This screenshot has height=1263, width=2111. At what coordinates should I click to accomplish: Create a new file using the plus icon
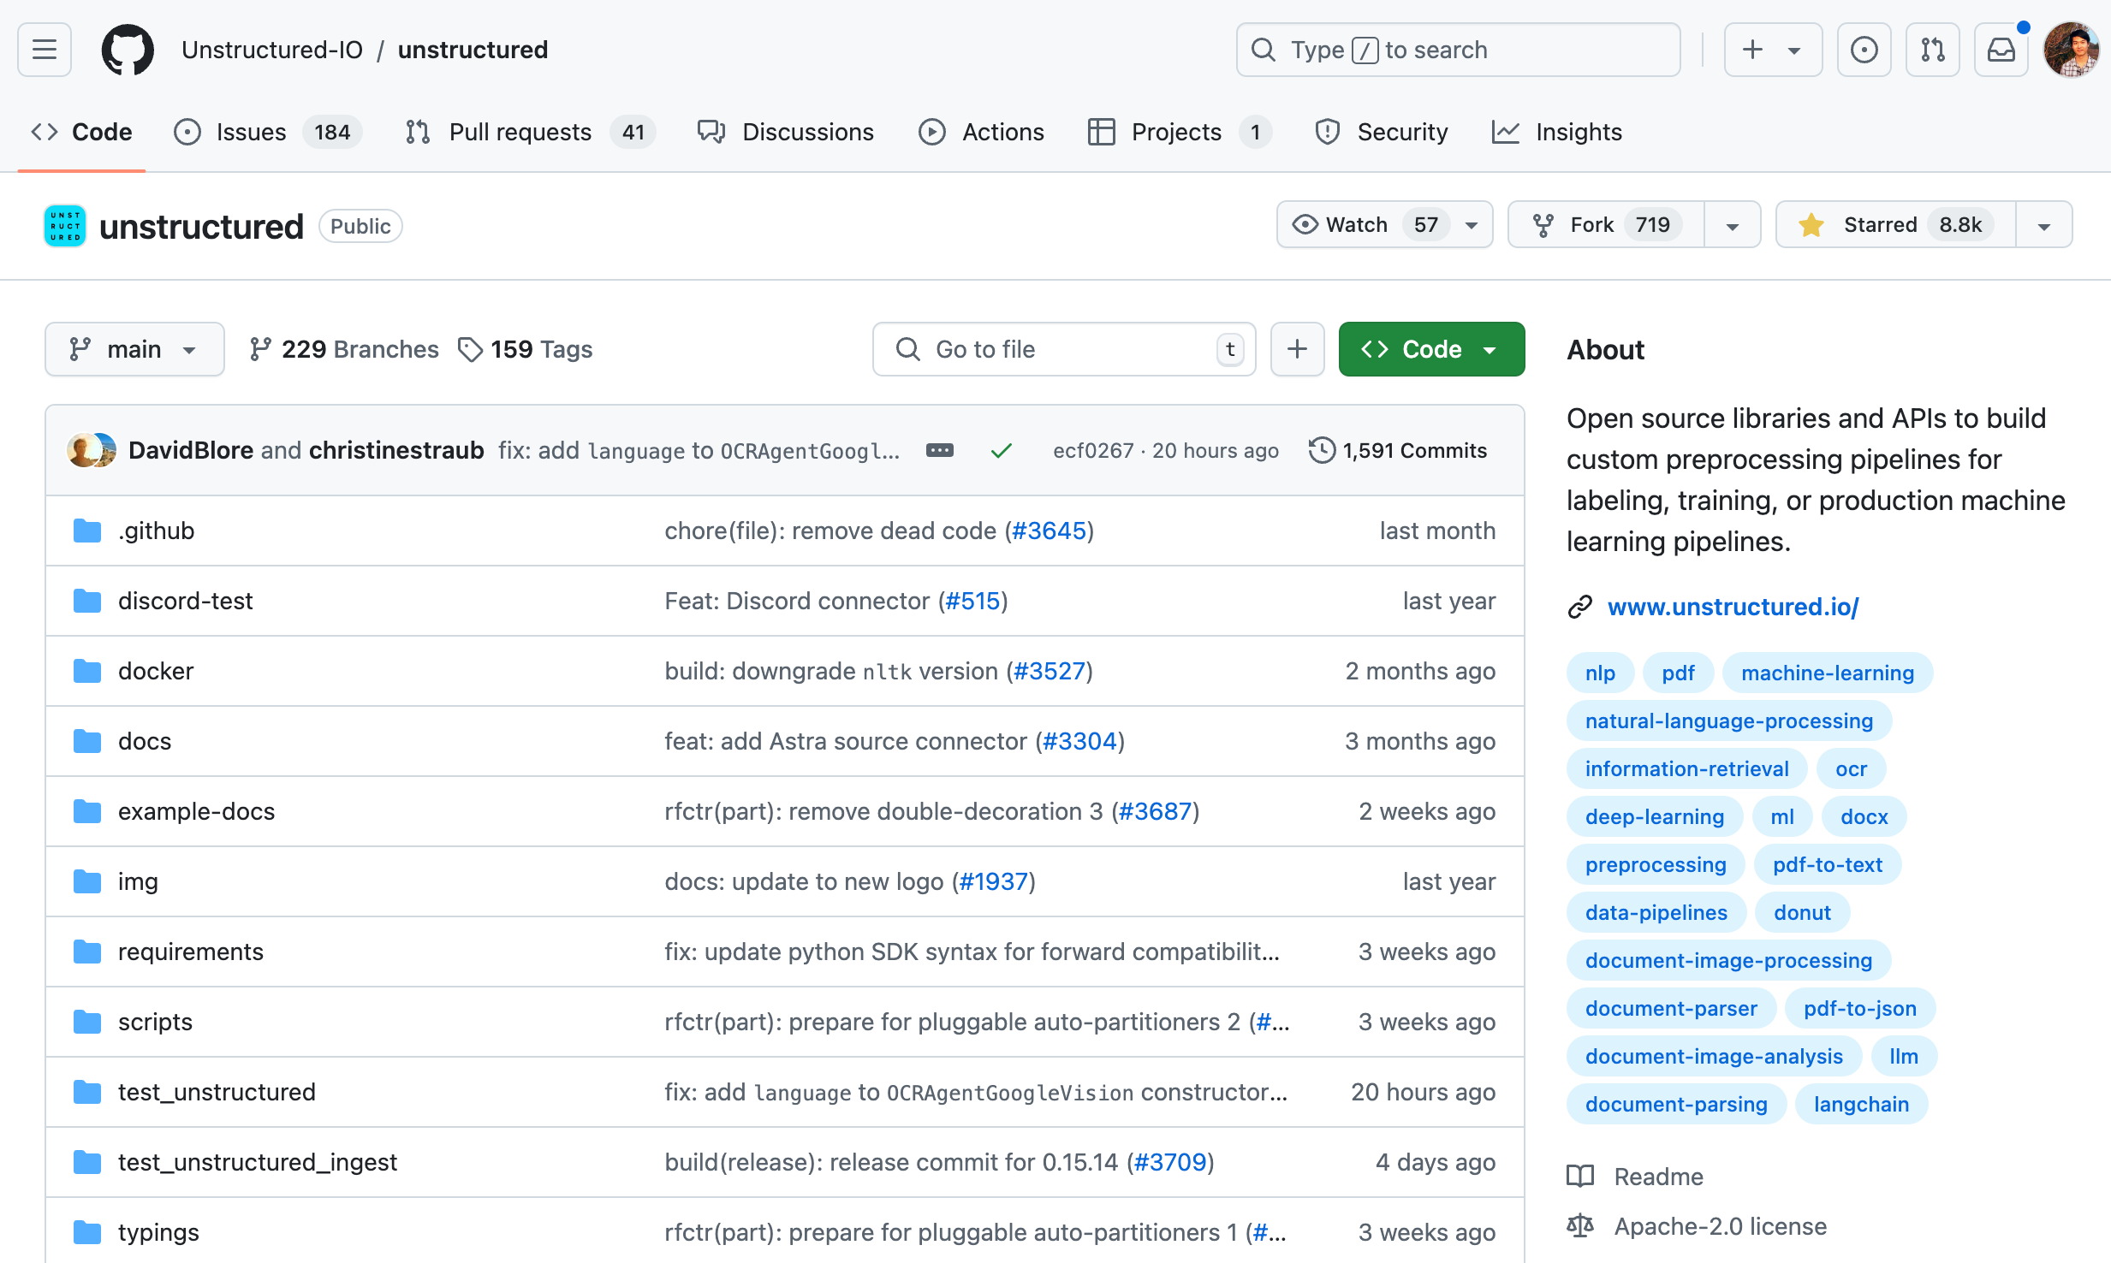tap(1297, 349)
